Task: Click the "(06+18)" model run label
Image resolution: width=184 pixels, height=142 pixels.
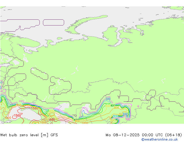Action: (x=174, y=135)
